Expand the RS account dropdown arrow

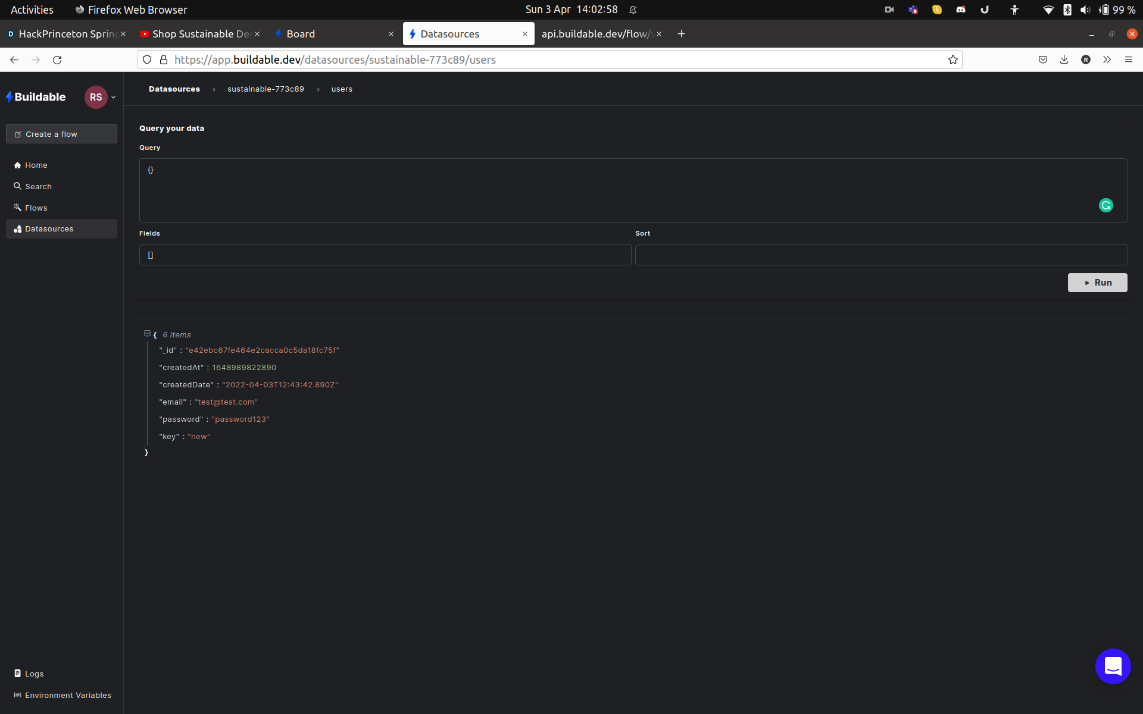[113, 97]
